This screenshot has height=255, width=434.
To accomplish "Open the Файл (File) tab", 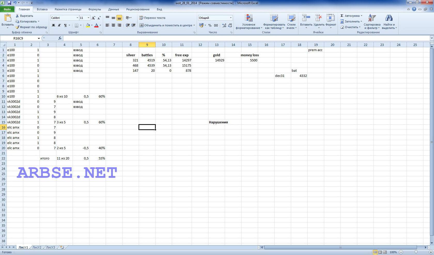I will coord(7,9).
